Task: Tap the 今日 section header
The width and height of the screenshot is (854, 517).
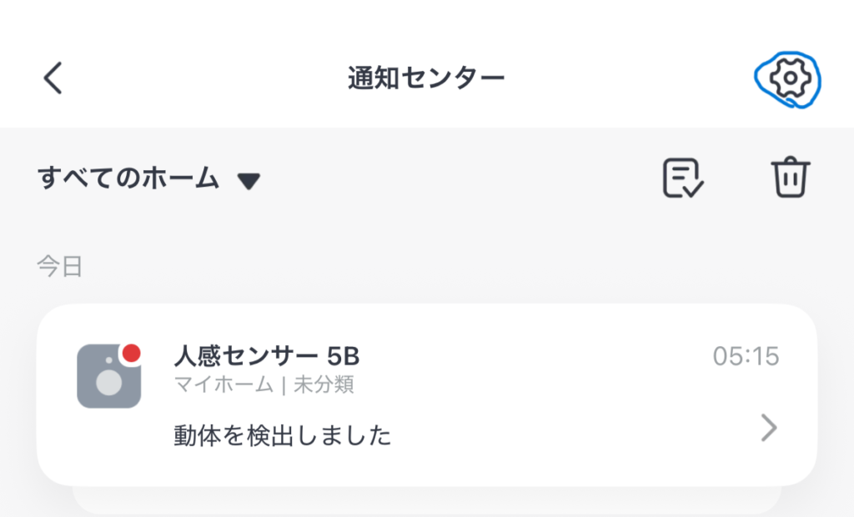Action: pos(59,267)
